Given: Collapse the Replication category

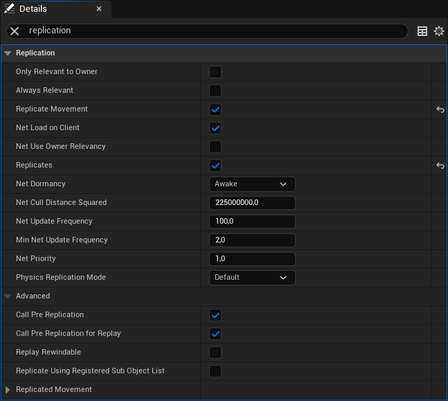Looking at the screenshot, I should click(x=8, y=53).
